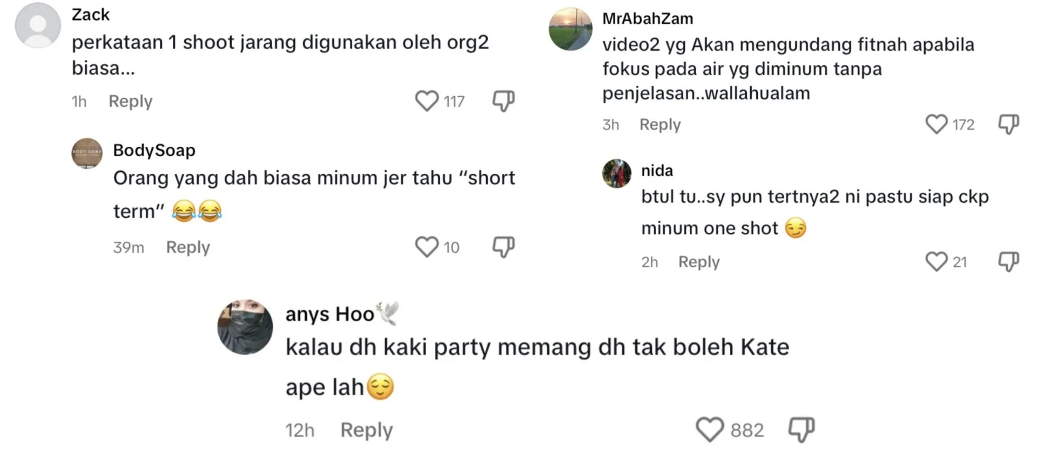Image resolution: width=1037 pixels, height=454 pixels.
Task: Reply to Zack's comment
Action: 131,101
